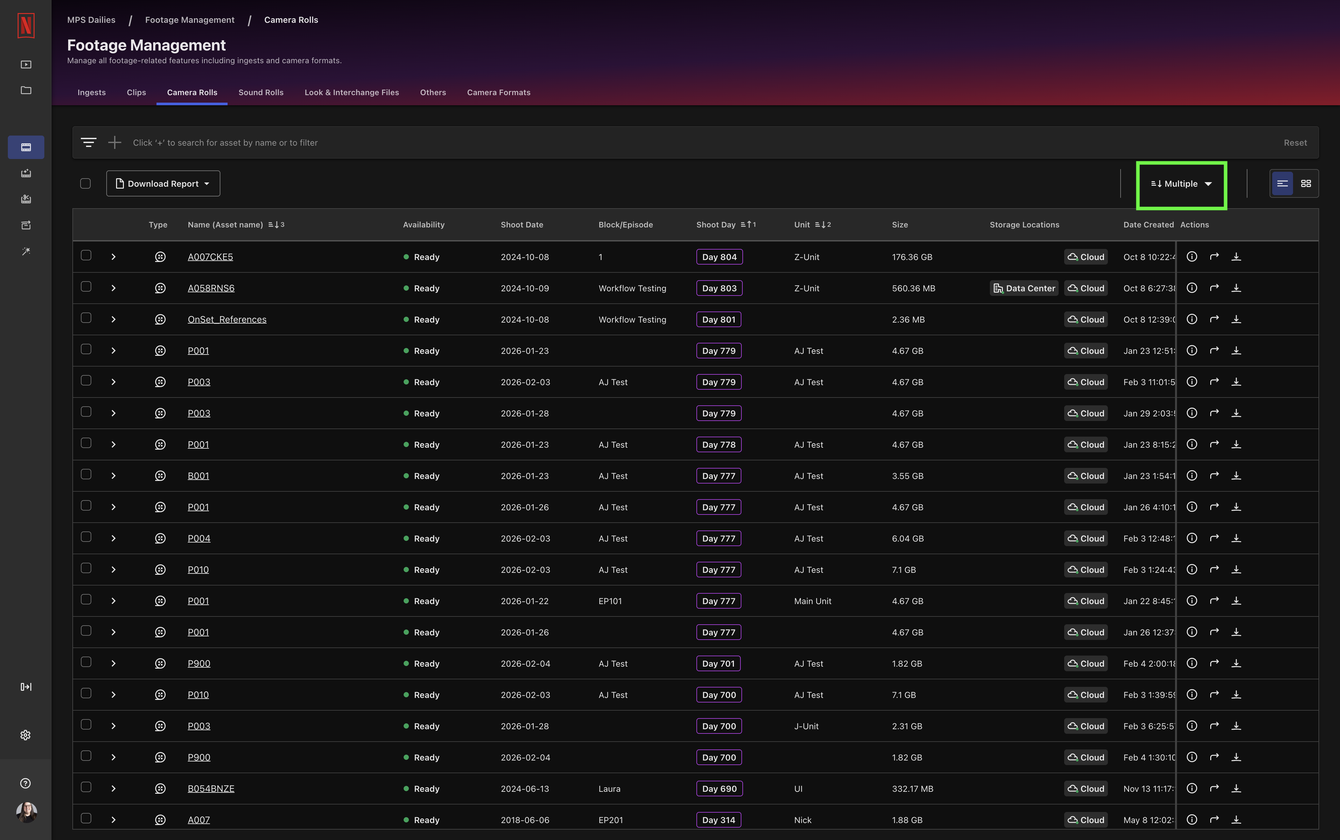Open the Camera Formats tab

[498, 92]
